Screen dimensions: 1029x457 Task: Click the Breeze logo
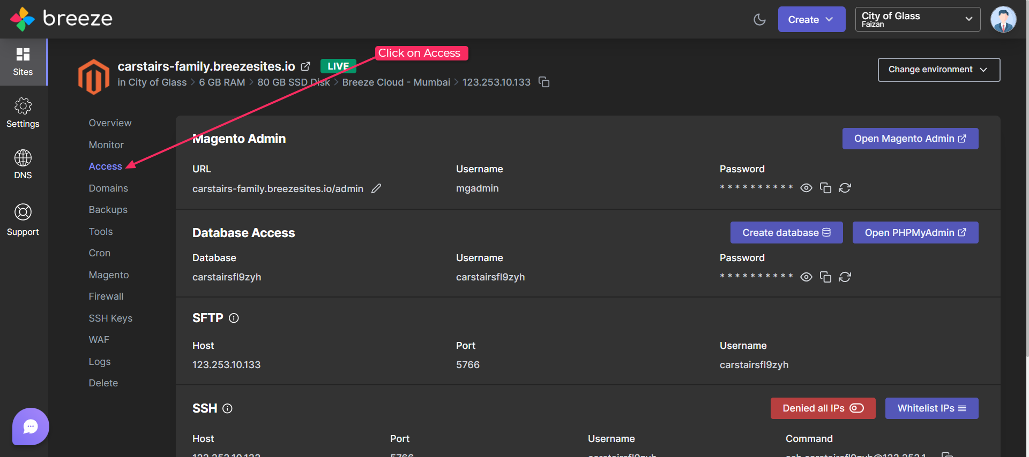pos(61,19)
